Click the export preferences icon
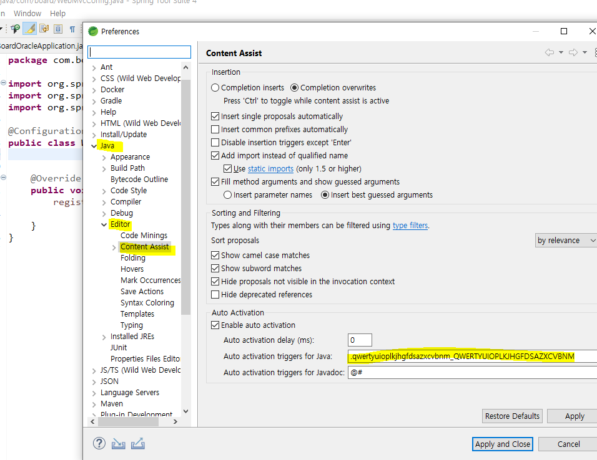597x460 pixels. click(137, 443)
